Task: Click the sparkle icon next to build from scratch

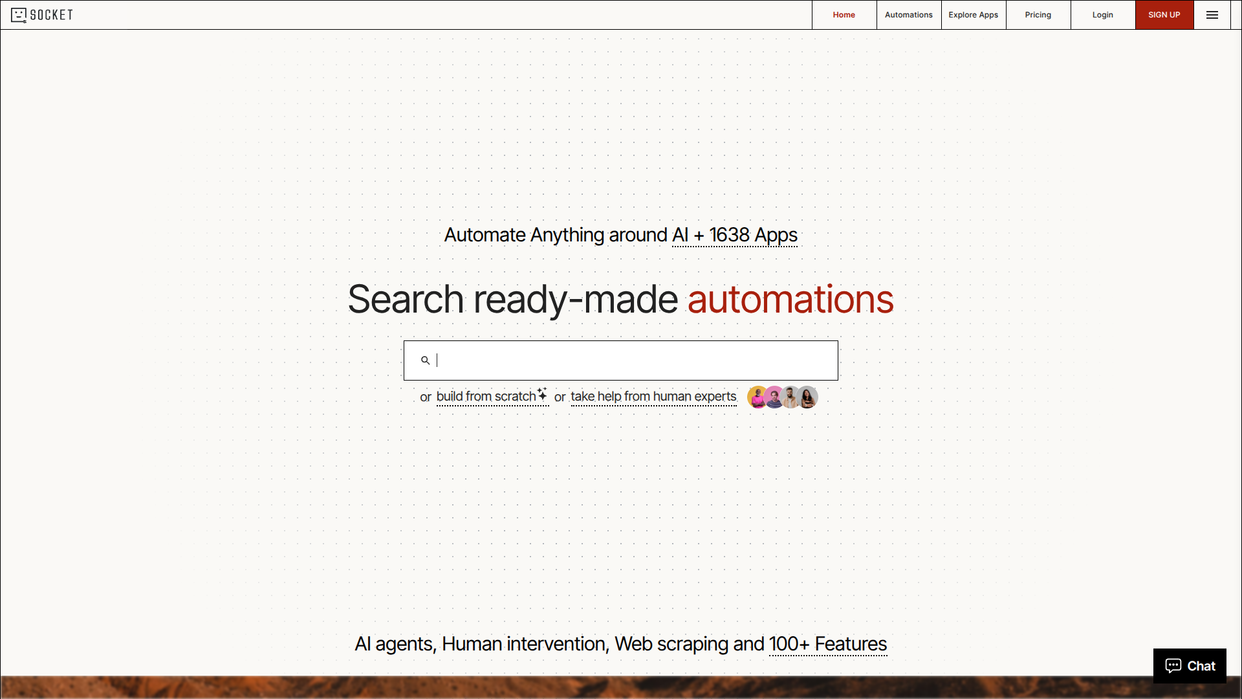Action: tap(541, 393)
